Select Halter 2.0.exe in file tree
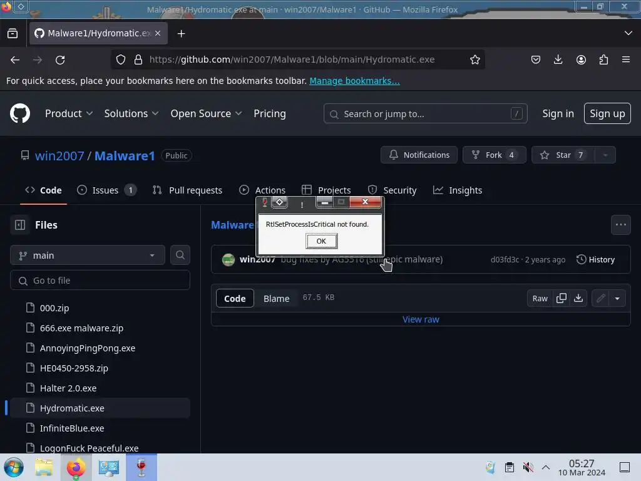 (100, 388)
